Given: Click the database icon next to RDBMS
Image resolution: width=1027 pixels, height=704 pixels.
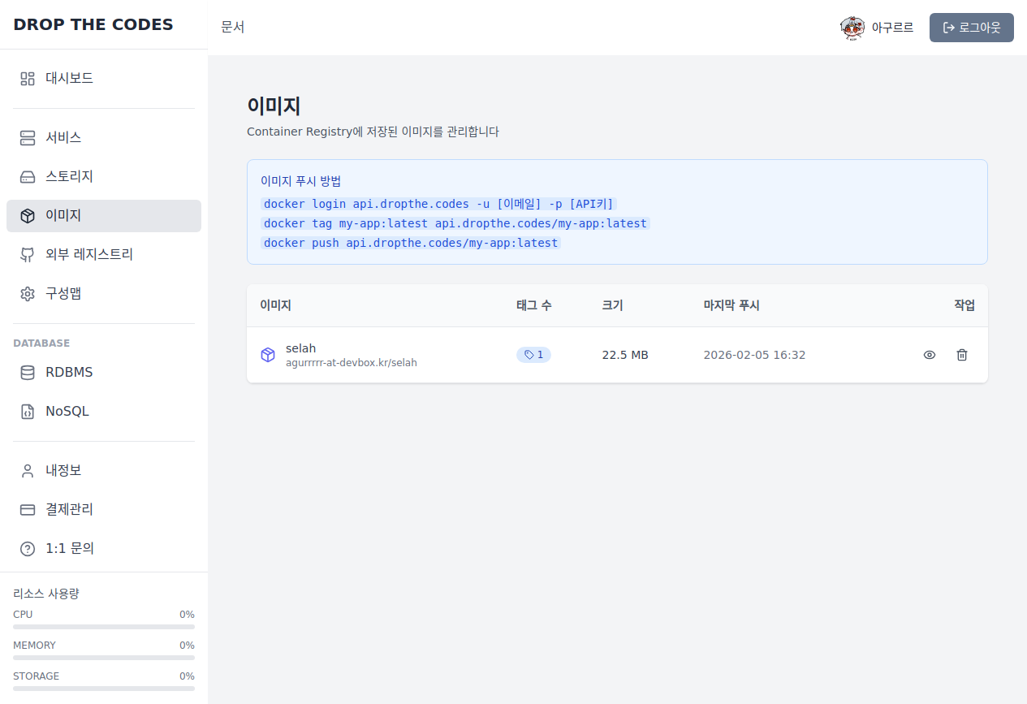Looking at the screenshot, I should 28,373.
